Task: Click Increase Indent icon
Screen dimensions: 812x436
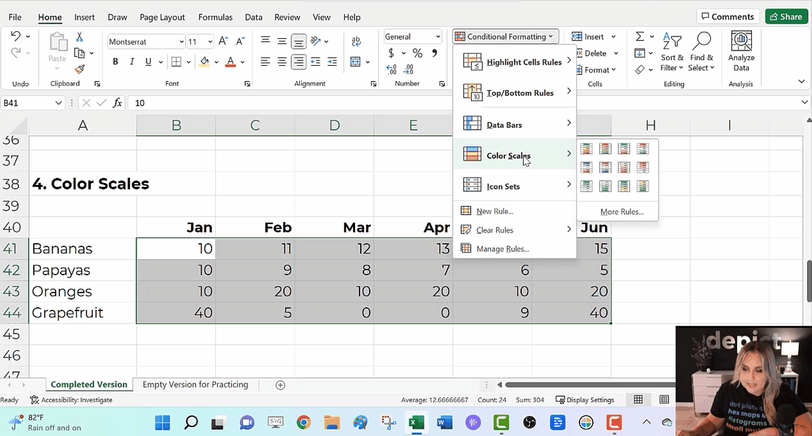Action: [x=332, y=62]
